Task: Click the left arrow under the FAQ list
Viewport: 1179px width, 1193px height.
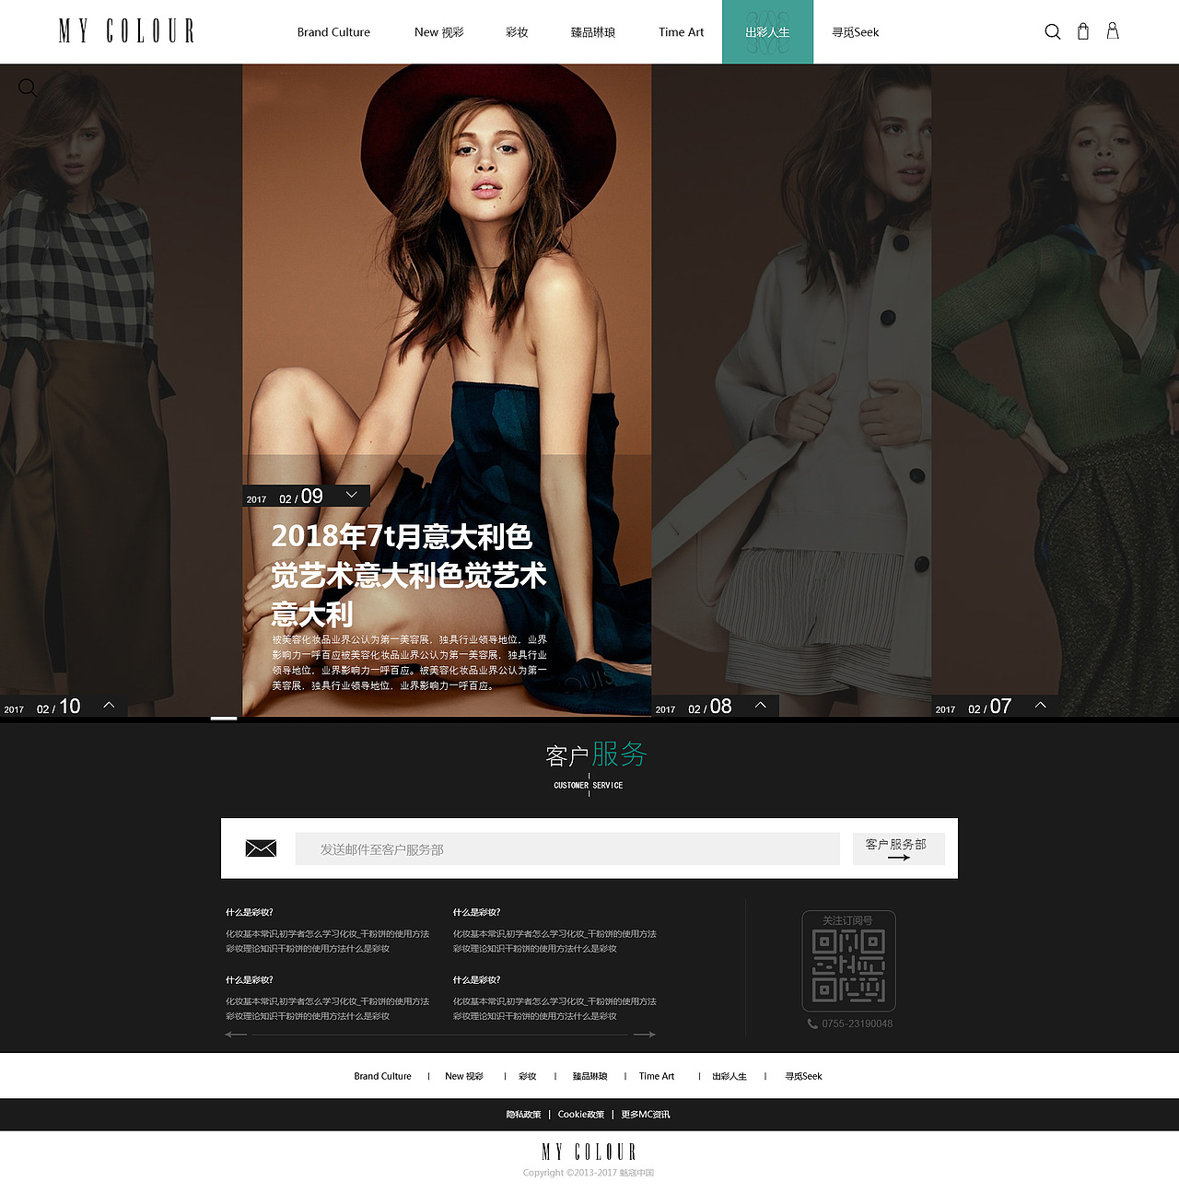Action: click(x=236, y=1035)
